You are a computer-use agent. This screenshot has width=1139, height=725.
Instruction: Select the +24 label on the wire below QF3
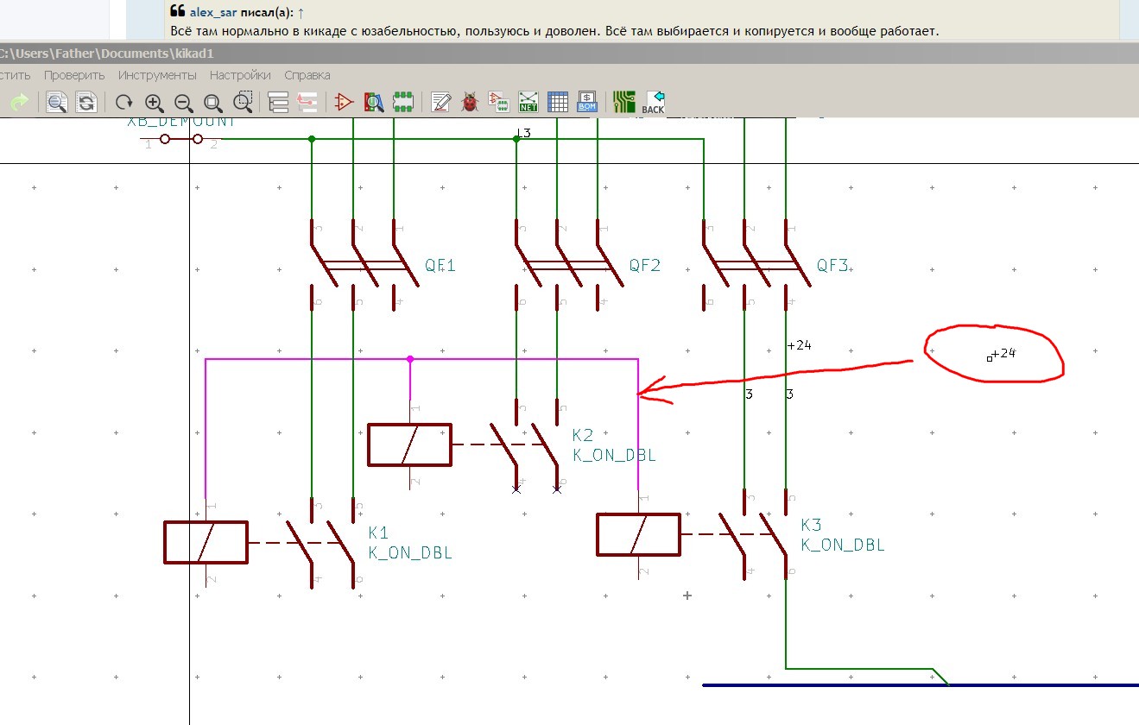[800, 345]
